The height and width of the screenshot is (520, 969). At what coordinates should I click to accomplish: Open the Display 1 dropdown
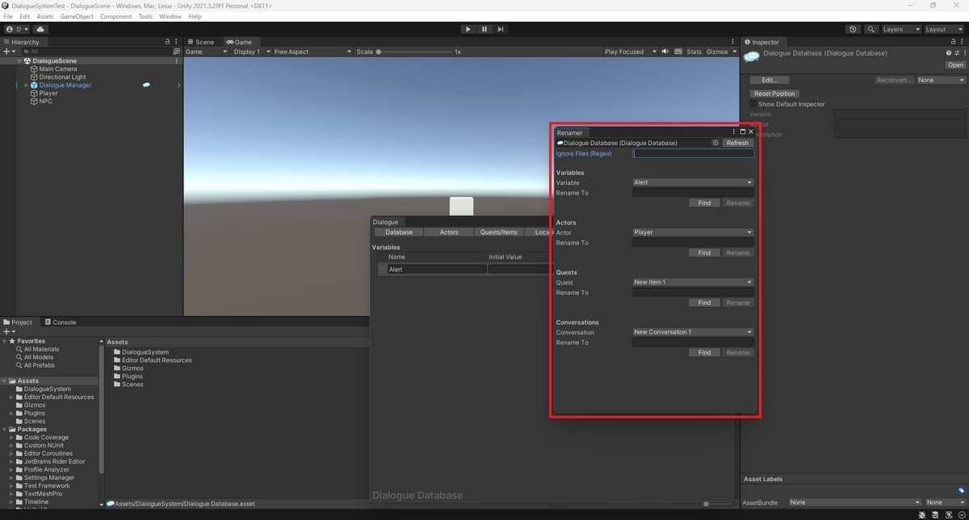tap(250, 52)
